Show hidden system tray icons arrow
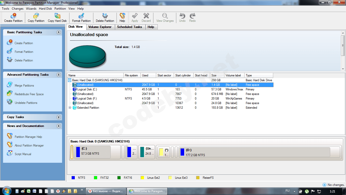Screen dimensions: 346x195 pyautogui.click(x=294, y=191)
